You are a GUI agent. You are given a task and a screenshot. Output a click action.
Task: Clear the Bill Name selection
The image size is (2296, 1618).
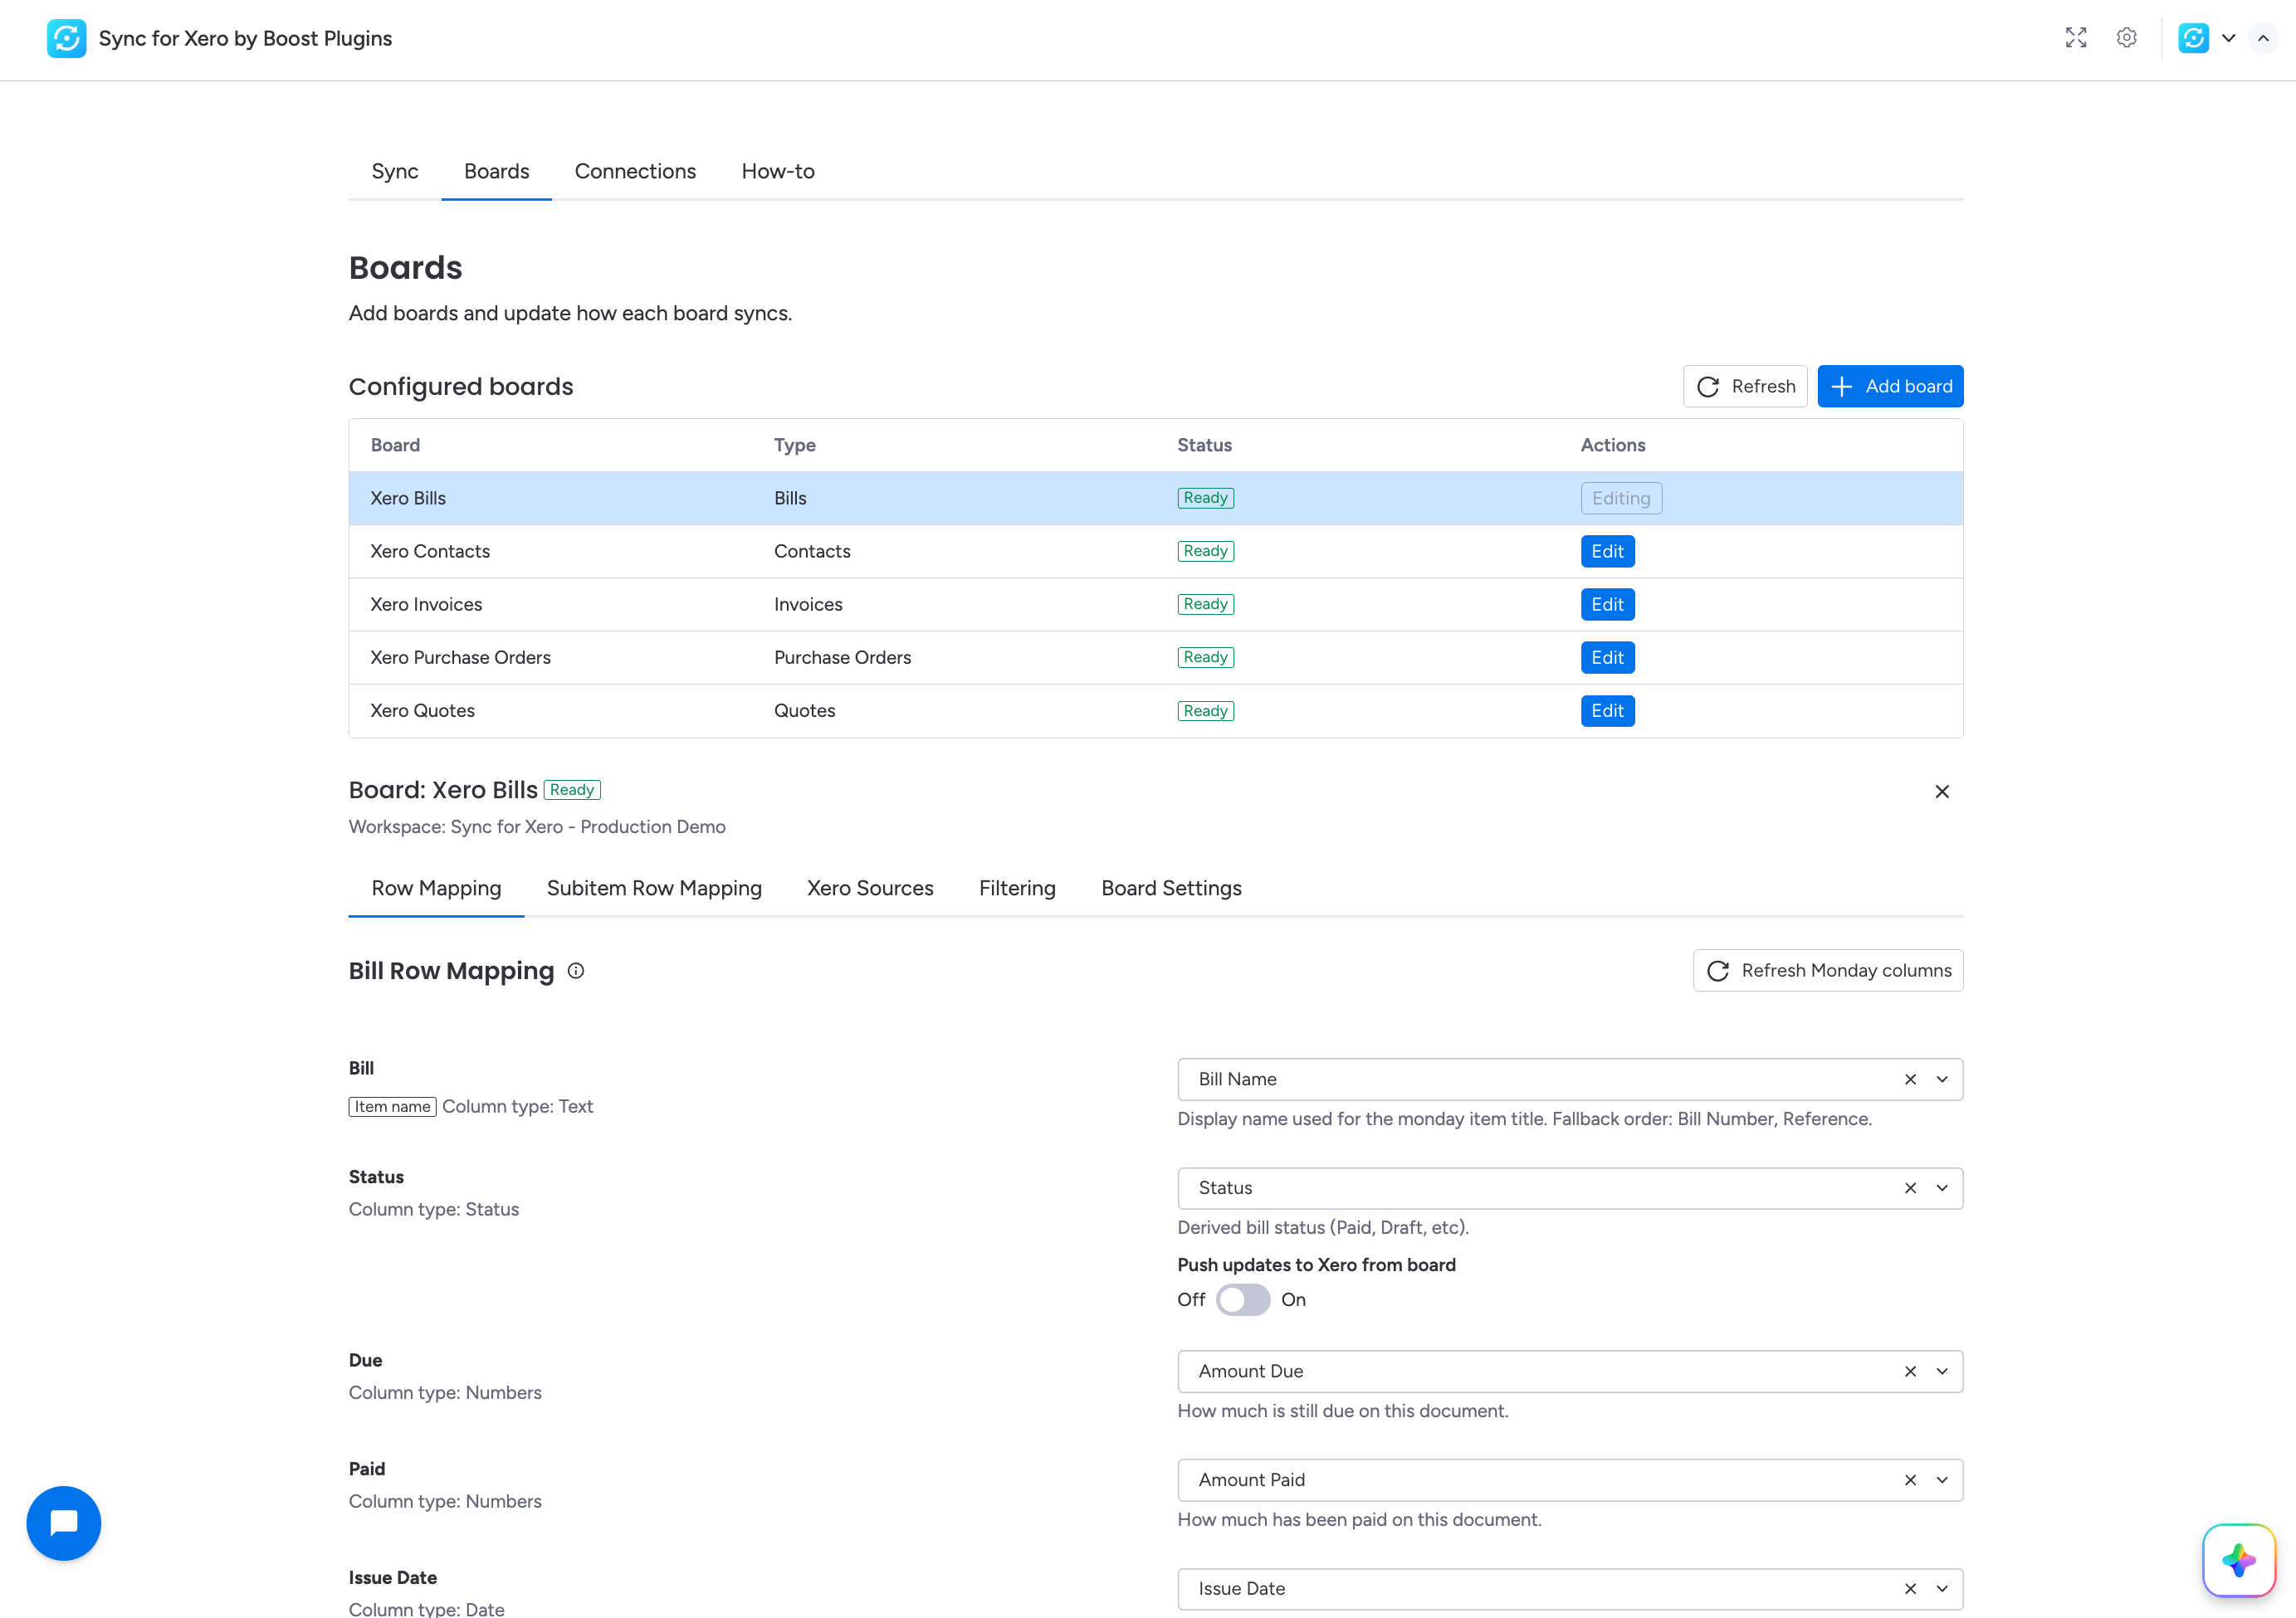1910,1079
